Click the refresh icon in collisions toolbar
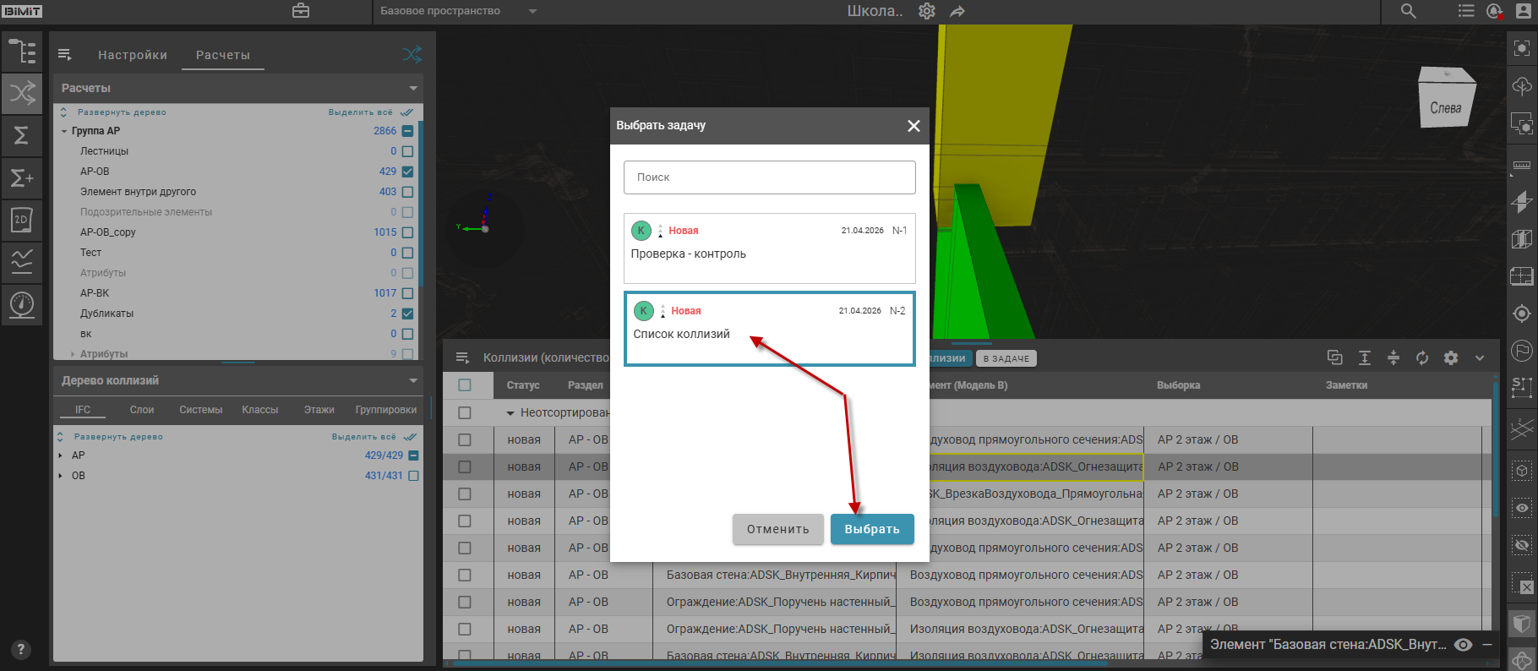Image resolution: width=1538 pixels, height=671 pixels. [1422, 358]
